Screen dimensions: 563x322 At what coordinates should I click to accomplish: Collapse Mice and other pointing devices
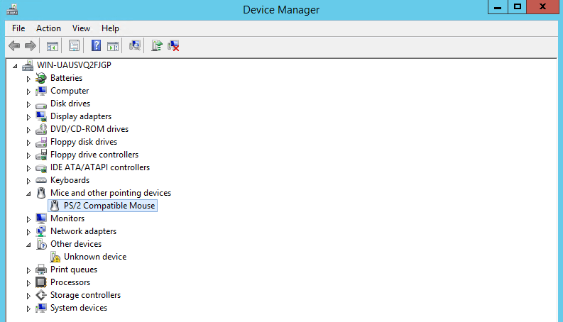[29, 193]
